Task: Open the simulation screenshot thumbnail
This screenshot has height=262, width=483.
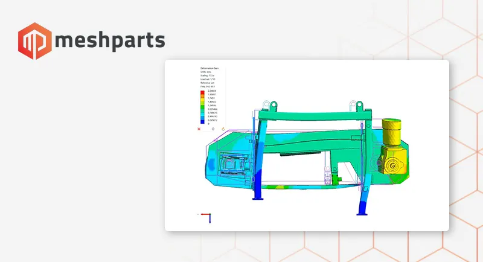Action: pos(307,145)
